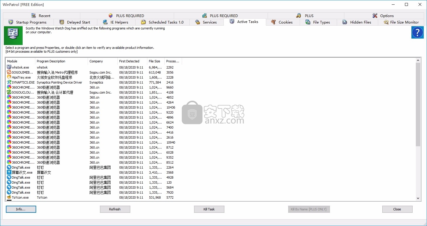Image resolution: width=427 pixels, height=226 pixels.
Task: Click the Close button at bottom right
Action: click(x=397, y=209)
